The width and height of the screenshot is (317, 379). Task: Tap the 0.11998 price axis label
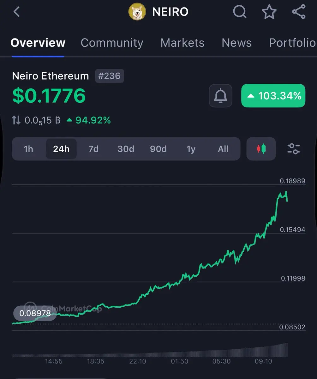pos(293,278)
